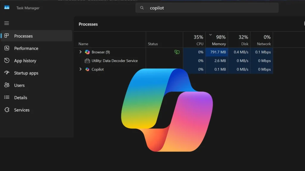Select the Browser (9) process row
The width and height of the screenshot is (305, 171).
coord(174,52)
